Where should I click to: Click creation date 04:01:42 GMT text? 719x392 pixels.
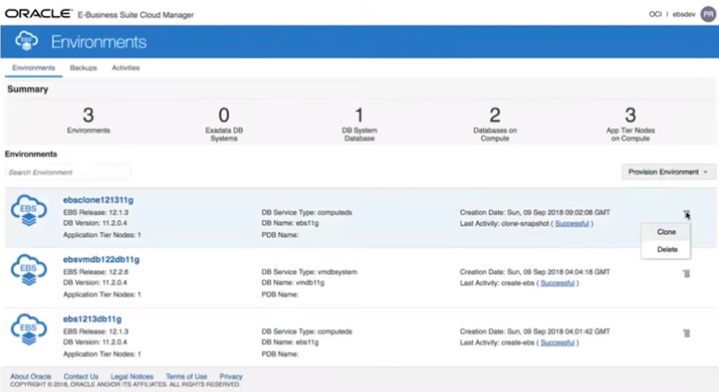coord(535,331)
